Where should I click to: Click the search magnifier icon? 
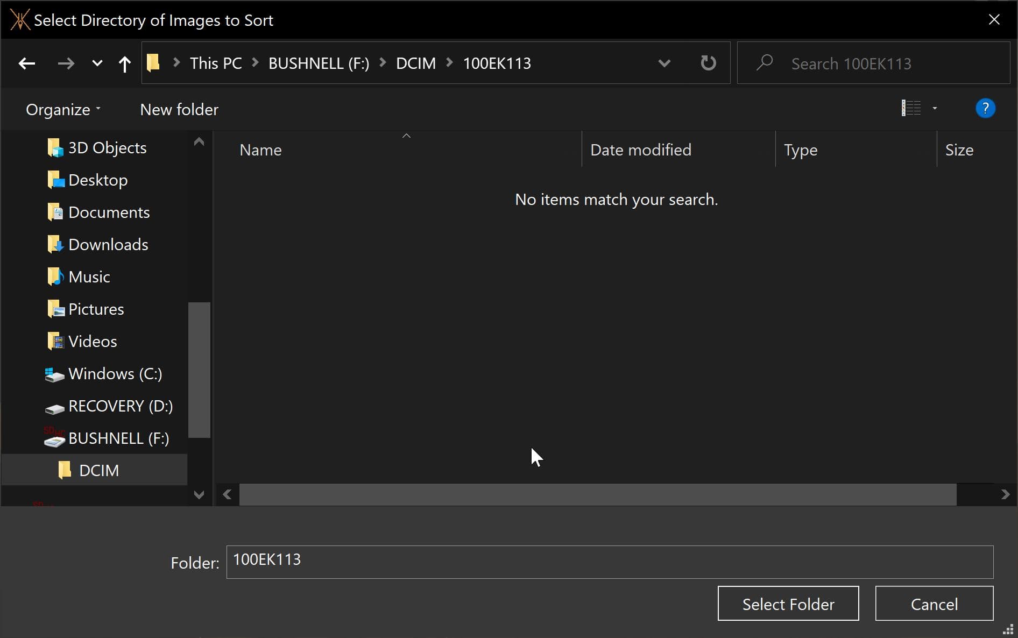(765, 63)
